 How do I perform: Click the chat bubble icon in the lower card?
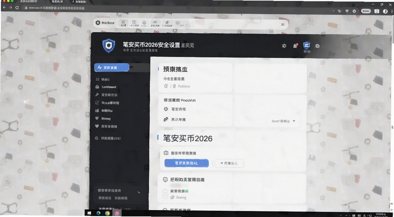165,180
